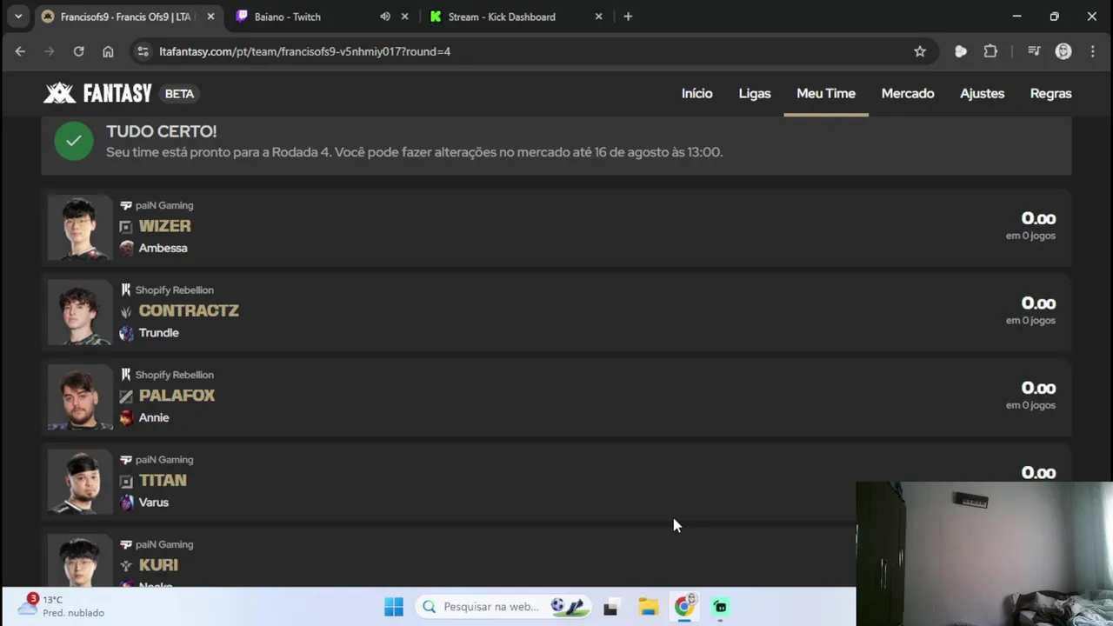Viewport: 1113px width, 626px height.
Task: Click the Chrome icon on the taskbar
Action: (684, 606)
